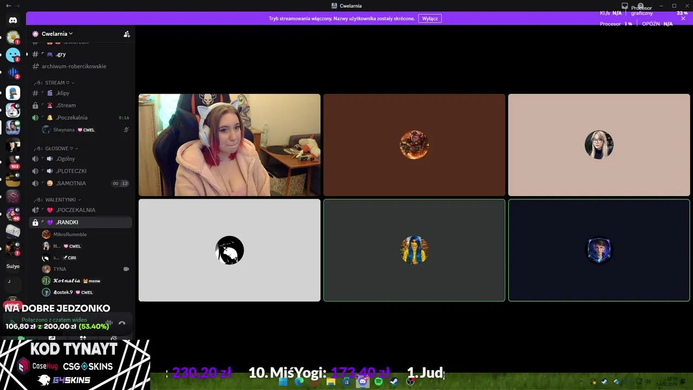Select the webcam video tile of the streamer
This screenshot has height=390, width=693.
(x=230, y=145)
